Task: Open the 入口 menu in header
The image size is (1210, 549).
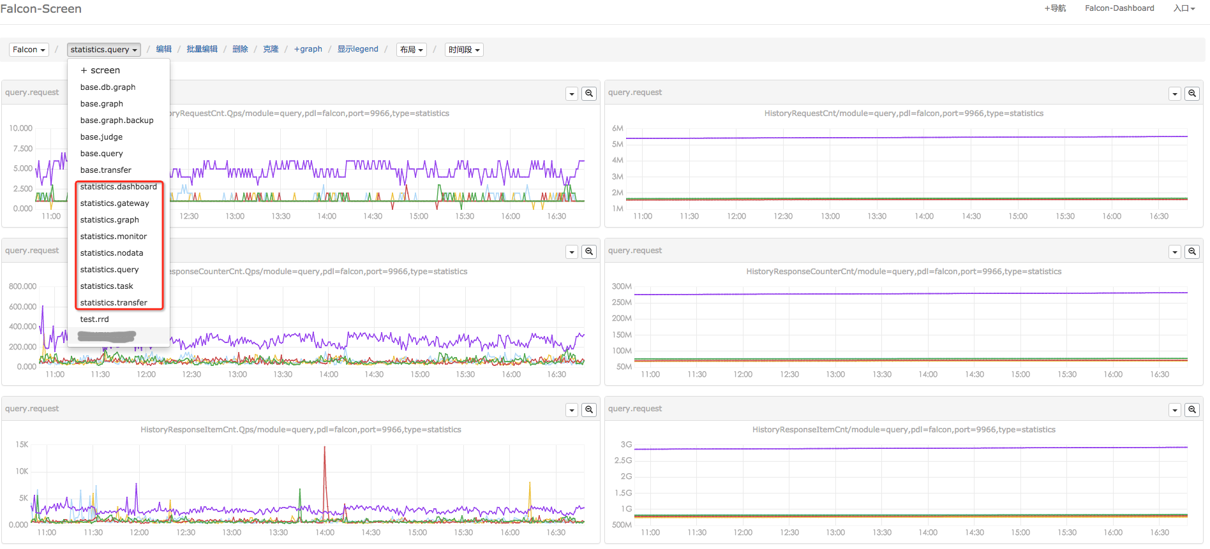Action: coord(1184,8)
